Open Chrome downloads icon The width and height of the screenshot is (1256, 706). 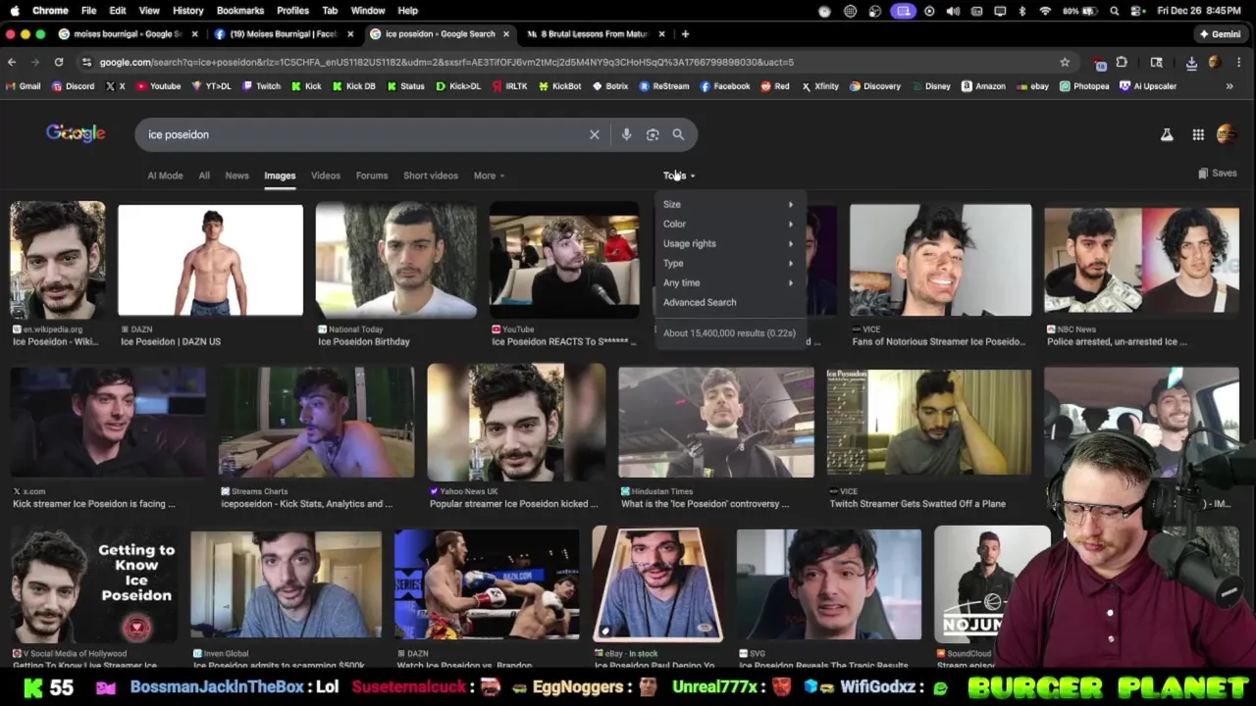1191,62
